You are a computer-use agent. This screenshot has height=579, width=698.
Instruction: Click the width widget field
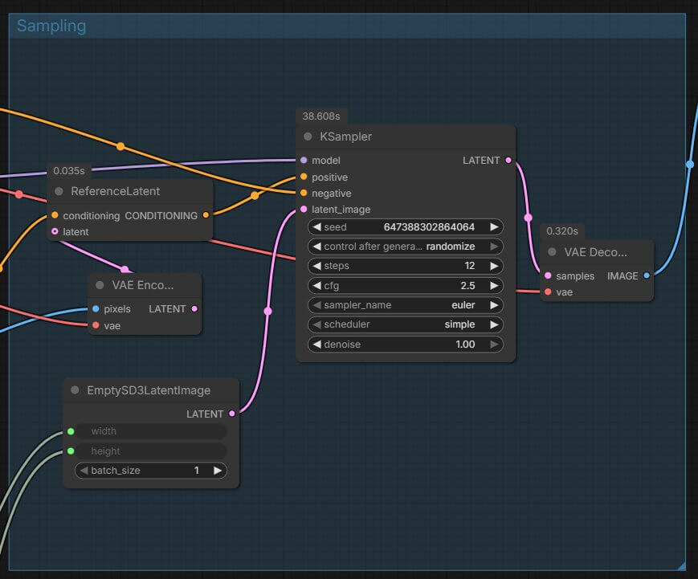(150, 431)
